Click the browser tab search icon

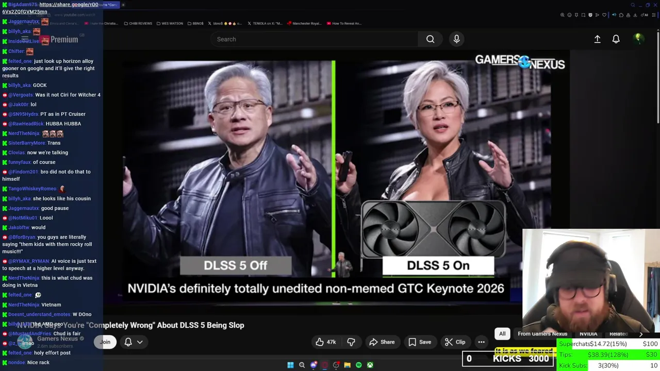tap(633, 5)
